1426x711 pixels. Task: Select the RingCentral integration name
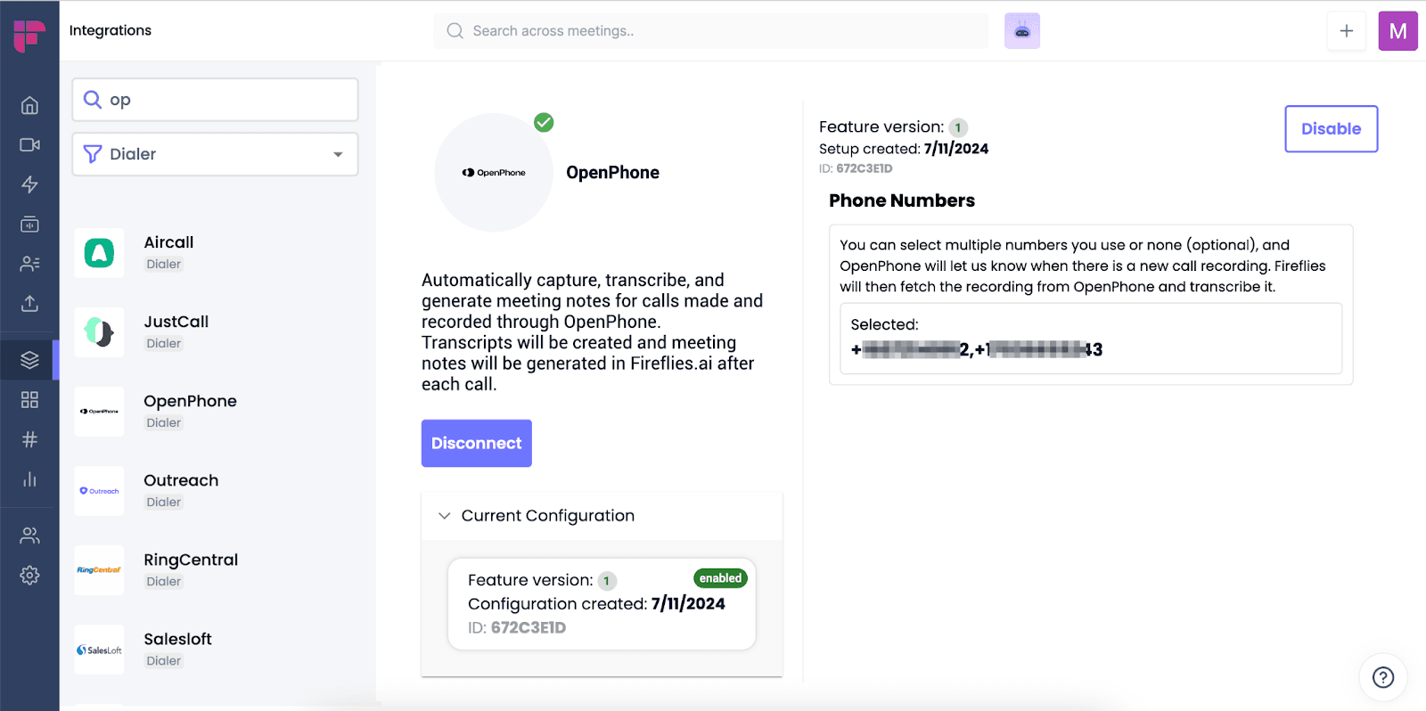[191, 560]
